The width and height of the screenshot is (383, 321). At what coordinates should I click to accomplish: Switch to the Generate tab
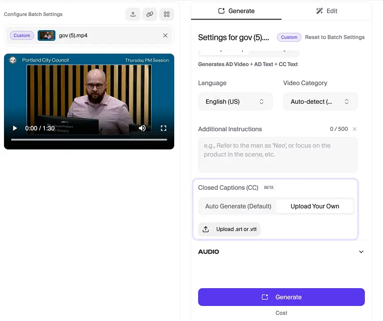tap(236, 11)
